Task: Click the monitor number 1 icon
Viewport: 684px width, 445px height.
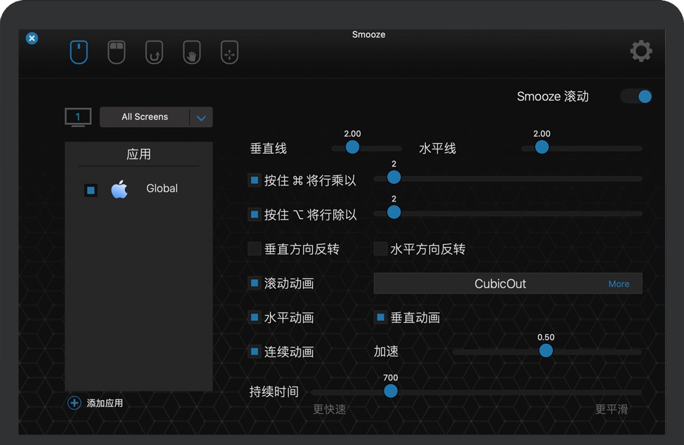Action: pos(78,117)
